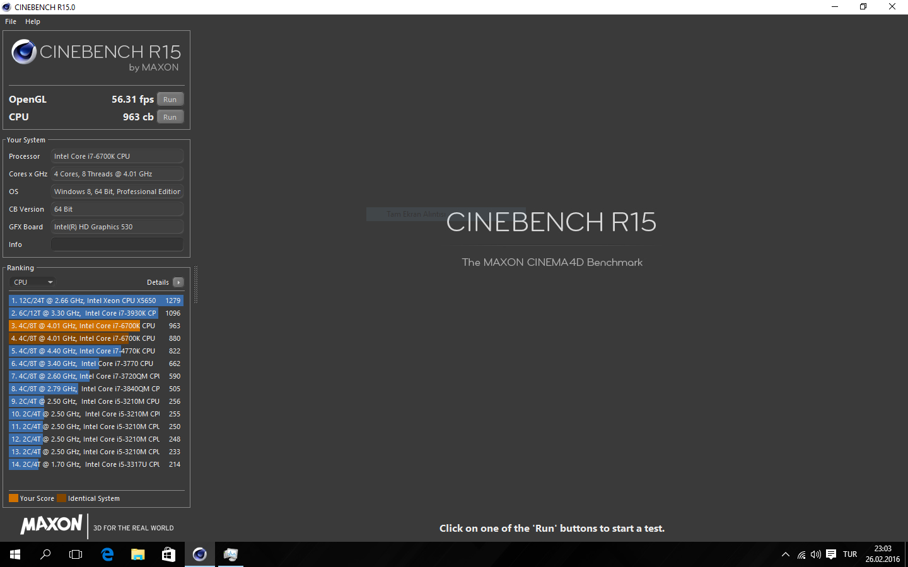908x567 pixels.
Task: Select ranking row 12 with score 248
Action: pyautogui.click(x=96, y=439)
